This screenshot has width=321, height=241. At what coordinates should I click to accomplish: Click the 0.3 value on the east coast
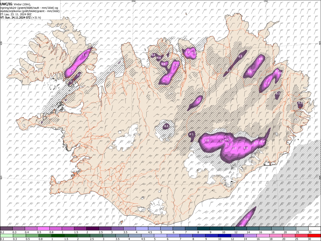point(300,103)
